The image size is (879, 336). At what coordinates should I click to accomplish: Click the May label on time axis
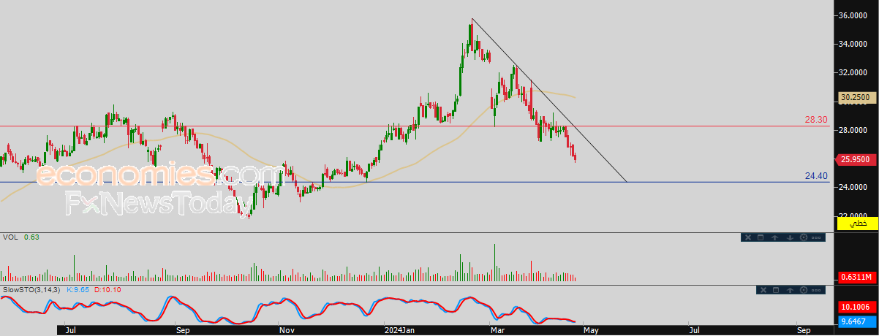click(591, 330)
